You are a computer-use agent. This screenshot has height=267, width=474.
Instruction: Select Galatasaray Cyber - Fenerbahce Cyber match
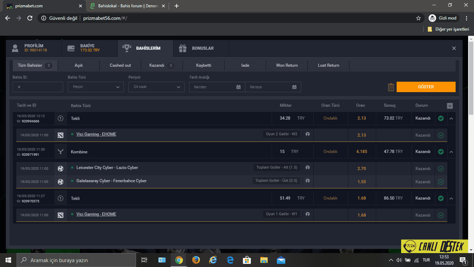(x=111, y=181)
